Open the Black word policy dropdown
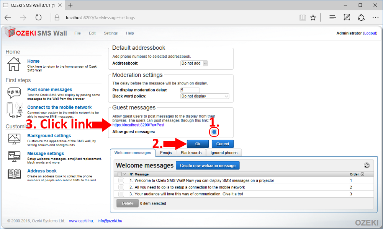383x229 pixels. point(205,96)
